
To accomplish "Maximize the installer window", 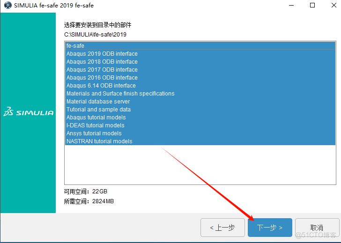I will 312,5.
